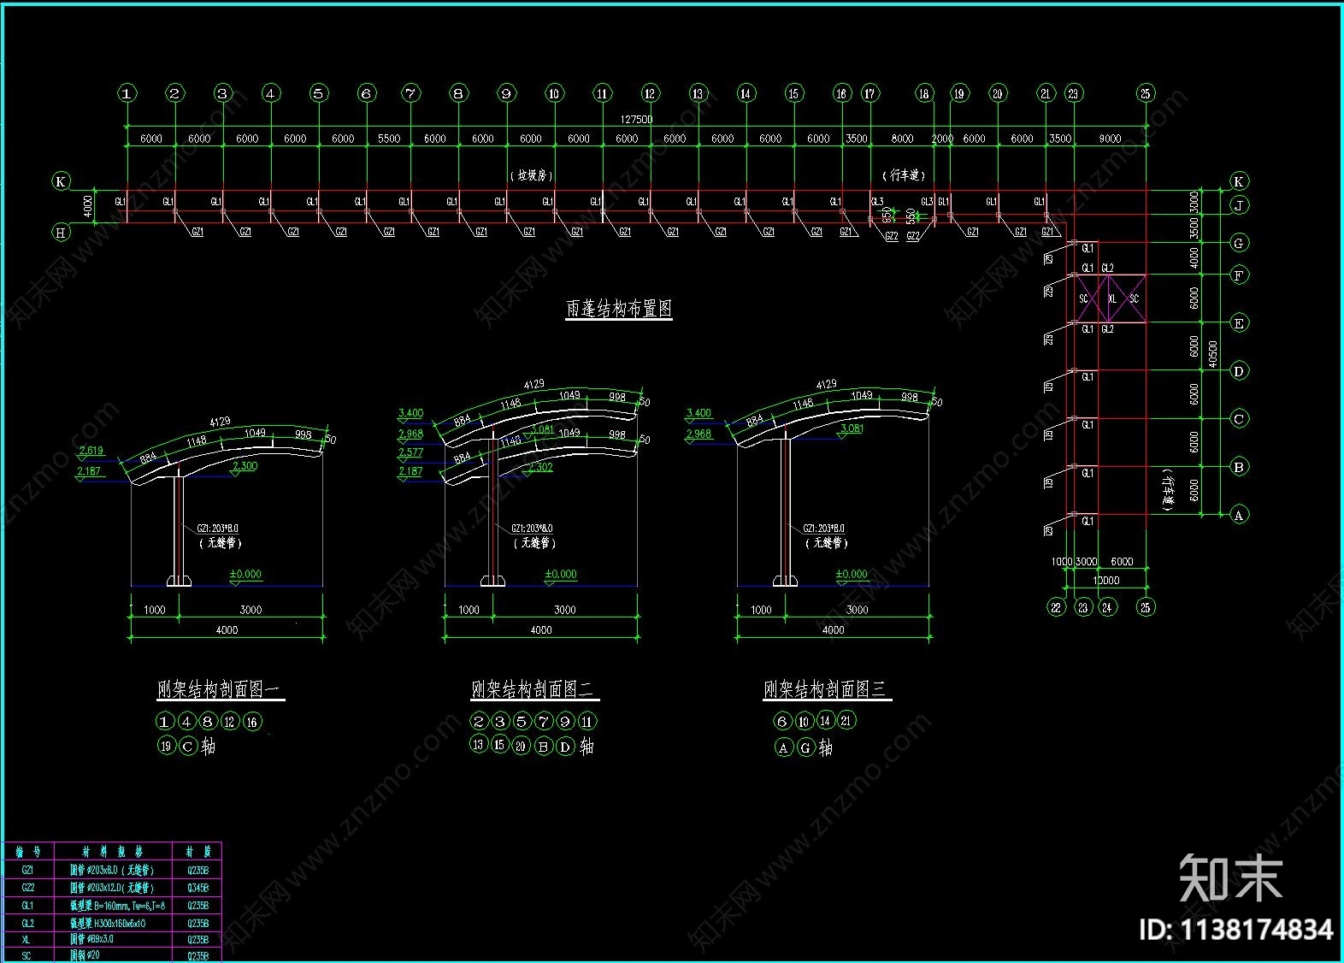Click table header 编号
The width and height of the screenshot is (1344, 963).
pyautogui.click(x=28, y=851)
